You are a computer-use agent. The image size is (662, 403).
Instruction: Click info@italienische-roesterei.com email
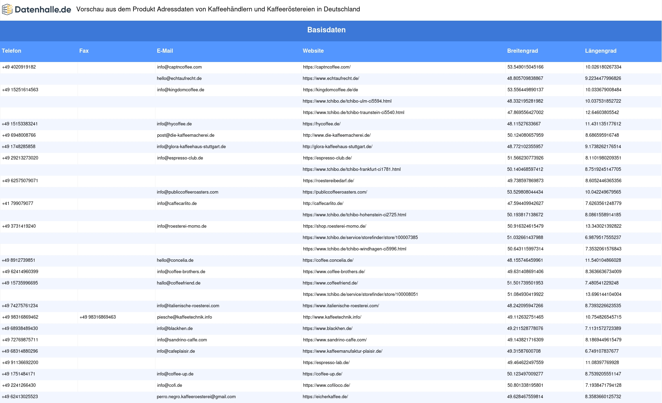(x=188, y=306)
